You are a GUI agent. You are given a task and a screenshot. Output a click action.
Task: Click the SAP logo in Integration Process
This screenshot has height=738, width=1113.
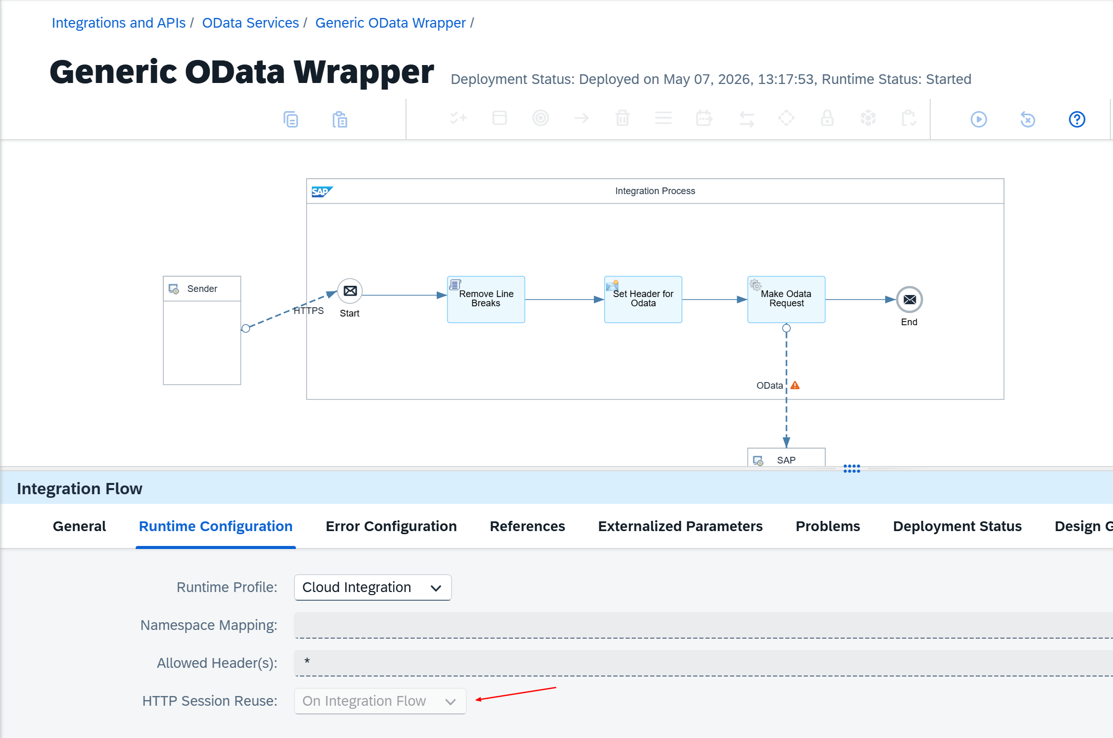322,192
